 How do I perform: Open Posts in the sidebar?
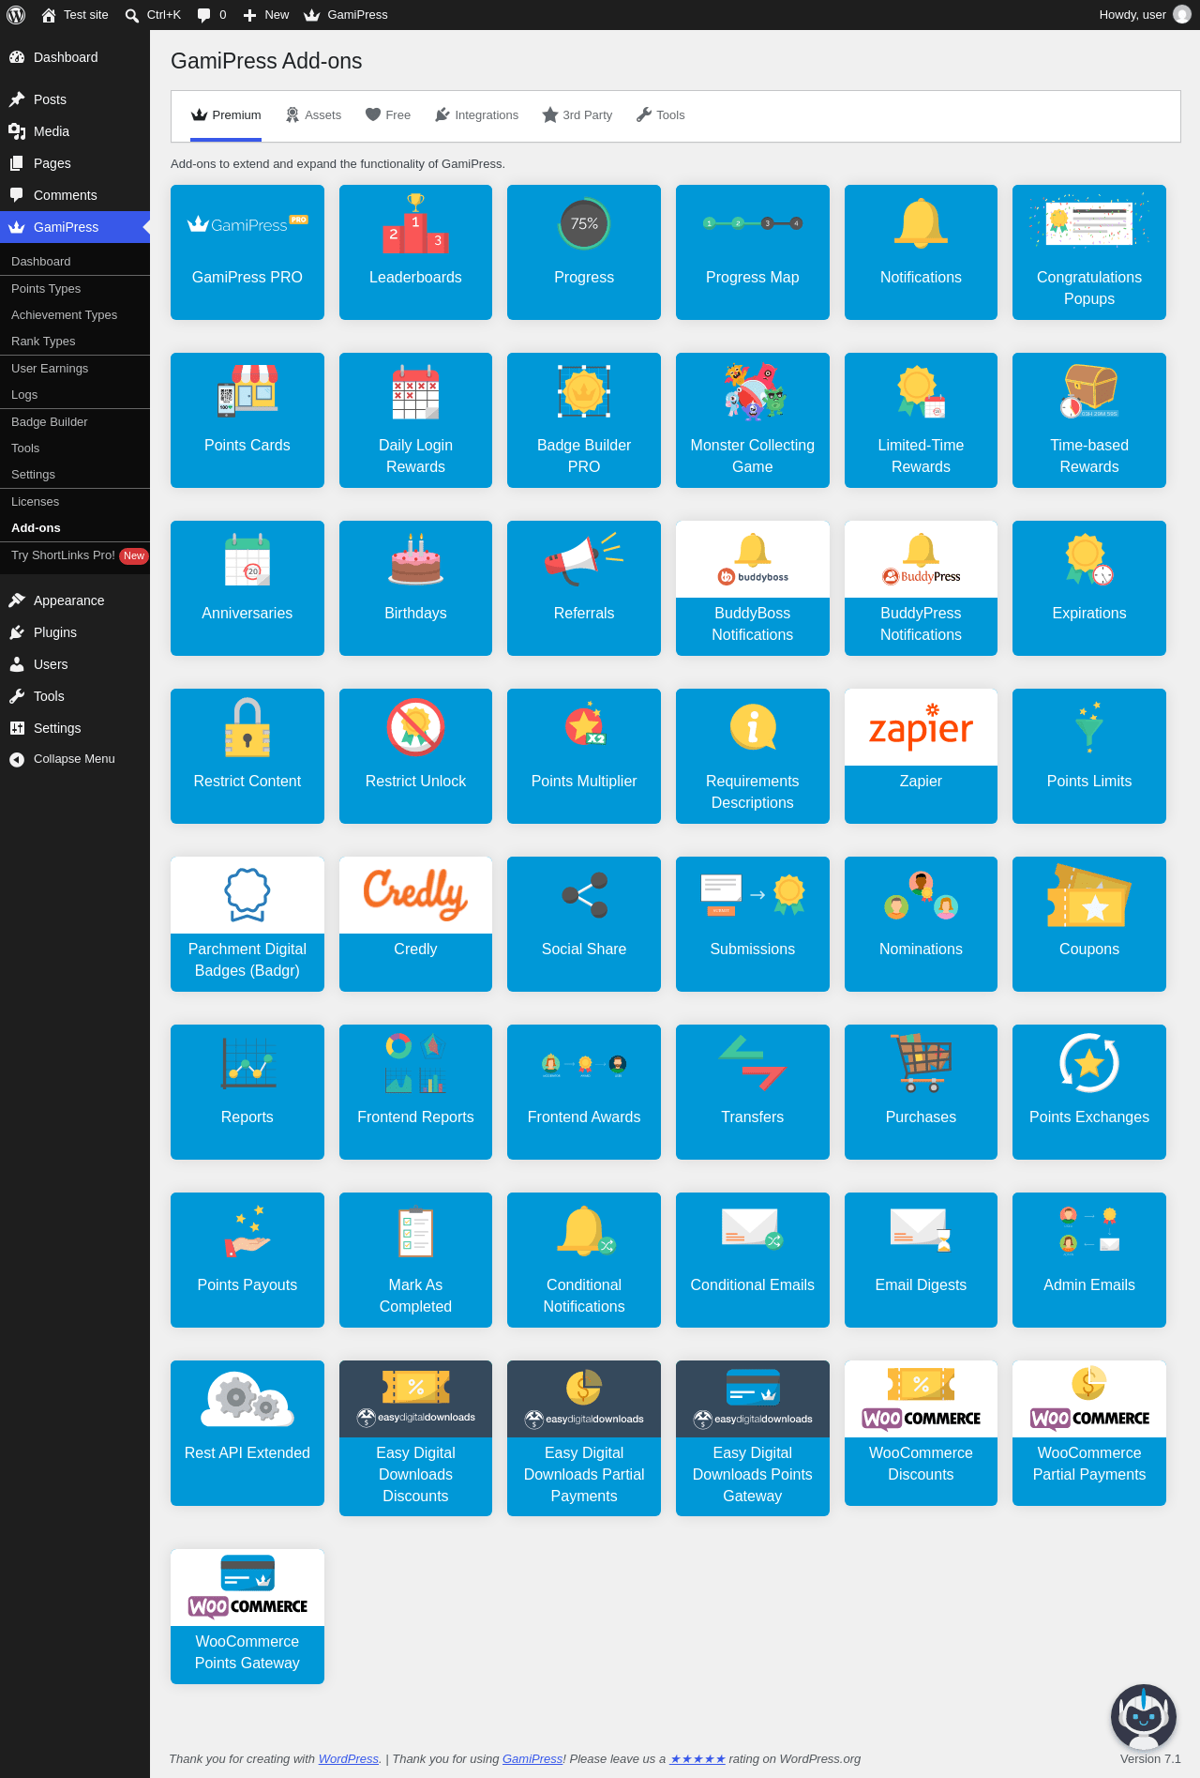tap(75, 99)
